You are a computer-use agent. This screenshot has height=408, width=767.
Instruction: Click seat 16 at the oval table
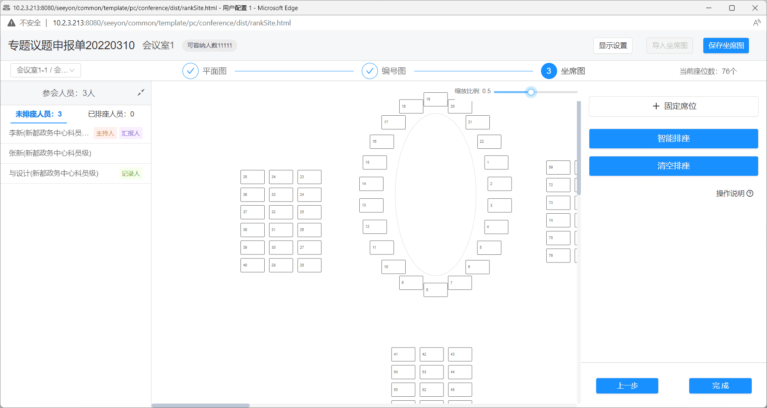point(382,142)
